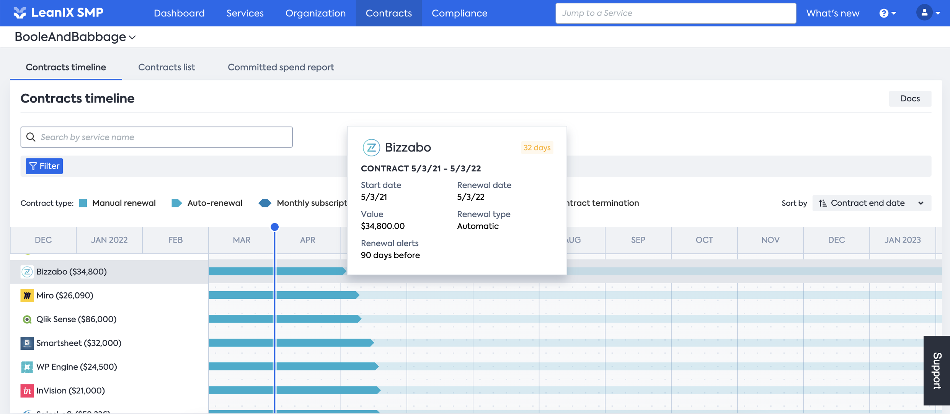Image resolution: width=950 pixels, height=414 pixels.
Task: Go to the Compliance menu
Action: click(x=459, y=13)
